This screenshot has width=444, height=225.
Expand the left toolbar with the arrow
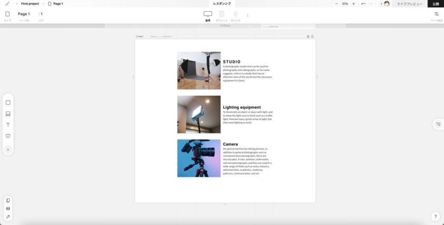point(8,150)
